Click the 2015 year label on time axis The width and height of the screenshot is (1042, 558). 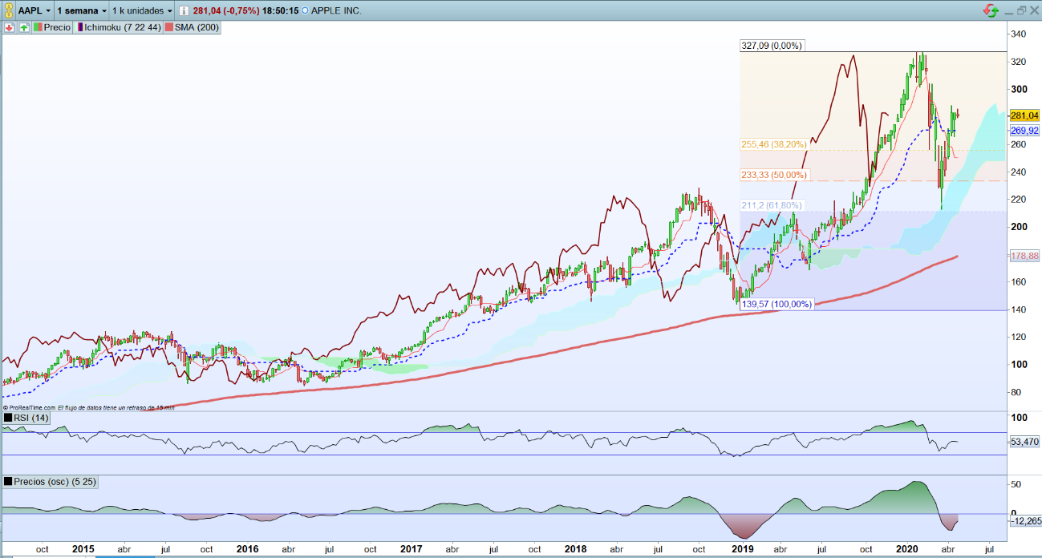(x=83, y=549)
